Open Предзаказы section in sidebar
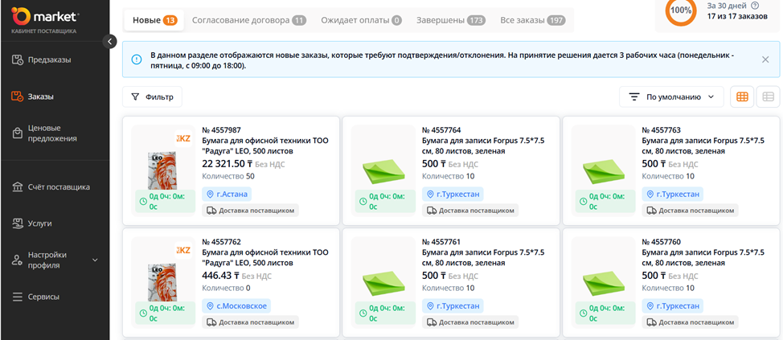 49,59
